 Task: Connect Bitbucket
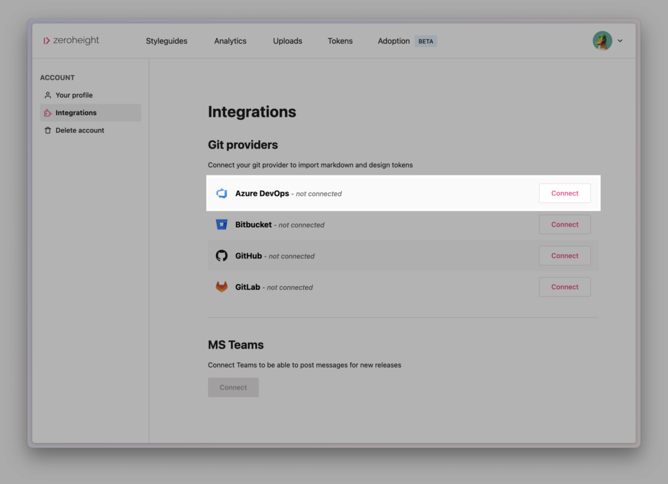564,225
